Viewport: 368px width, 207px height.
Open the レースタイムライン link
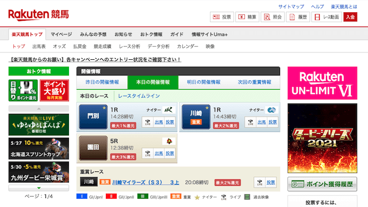point(139,96)
